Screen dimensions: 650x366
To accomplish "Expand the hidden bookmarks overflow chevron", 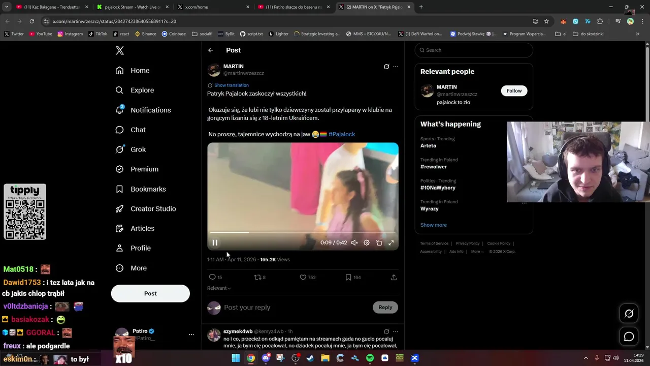I will coord(638,34).
